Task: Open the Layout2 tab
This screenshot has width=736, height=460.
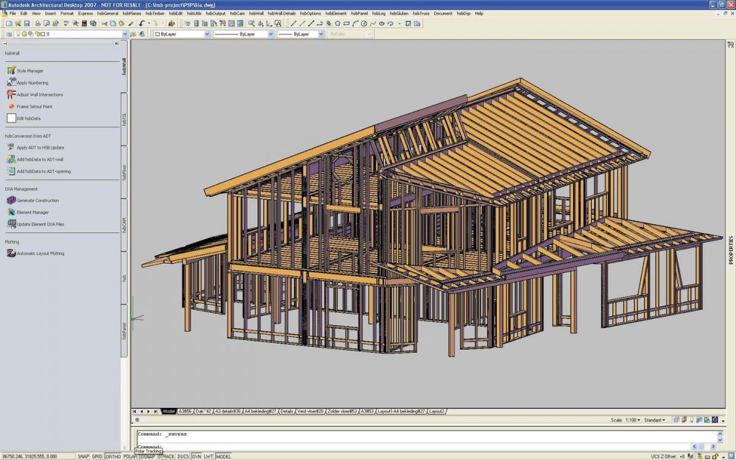Action: (x=437, y=411)
